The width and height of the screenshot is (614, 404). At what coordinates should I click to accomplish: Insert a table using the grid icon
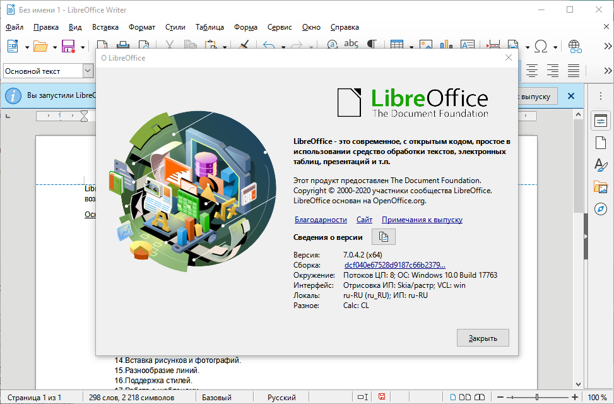point(397,44)
